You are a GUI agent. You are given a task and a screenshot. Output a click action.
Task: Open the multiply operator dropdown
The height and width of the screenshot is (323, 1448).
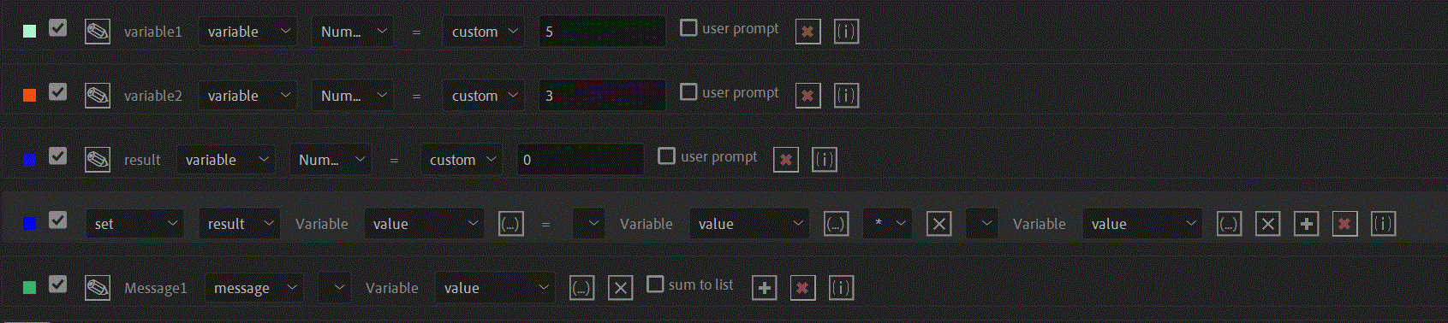(x=887, y=224)
